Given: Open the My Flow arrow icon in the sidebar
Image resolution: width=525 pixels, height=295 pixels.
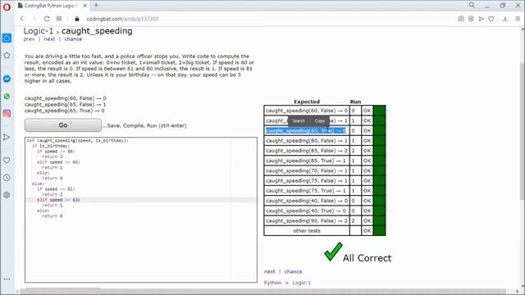Looking at the screenshot, I should (x=7, y=137).
